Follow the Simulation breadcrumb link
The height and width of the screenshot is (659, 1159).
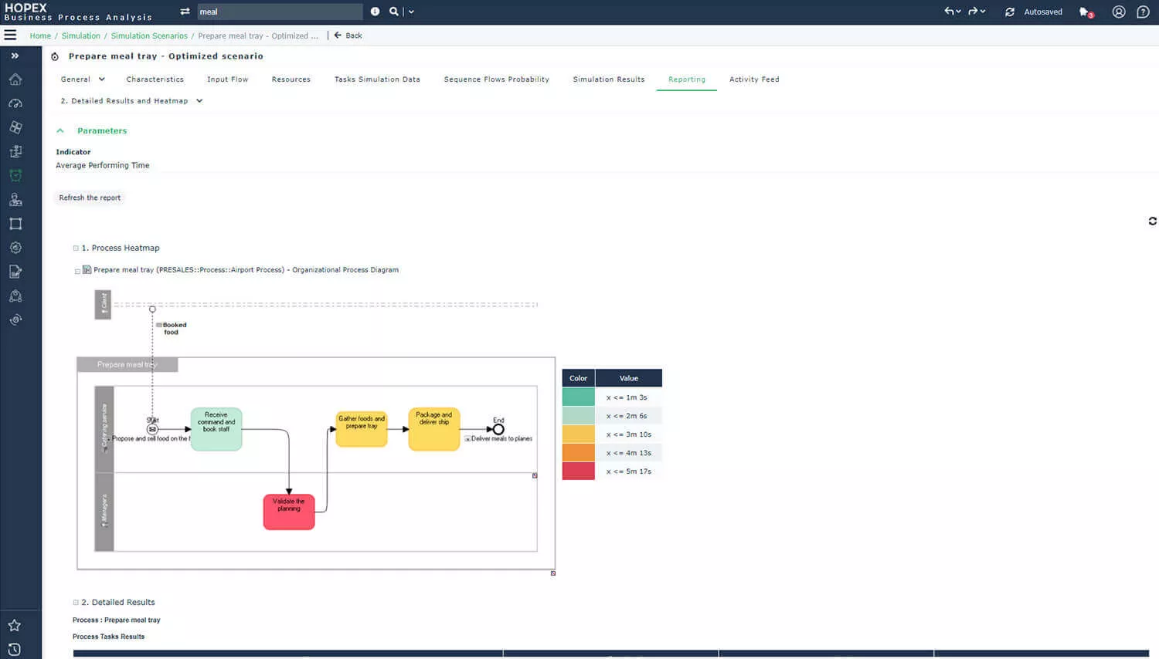click(81, 35)
